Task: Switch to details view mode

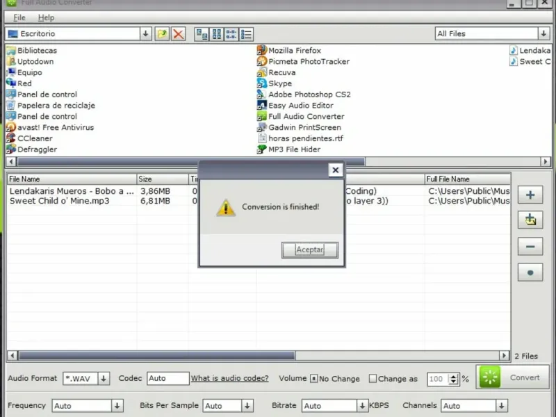Action: [246, 34]
